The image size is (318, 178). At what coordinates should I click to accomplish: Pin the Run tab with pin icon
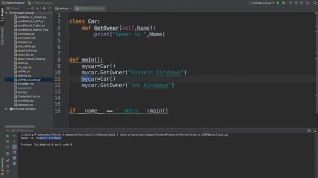[x=8, y=161]
